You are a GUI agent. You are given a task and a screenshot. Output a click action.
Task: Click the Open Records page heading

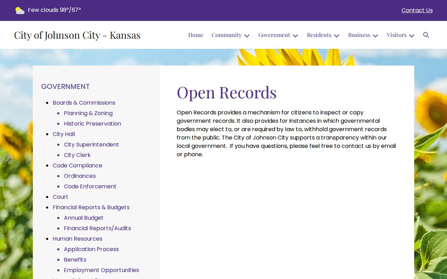pos(227,92)
